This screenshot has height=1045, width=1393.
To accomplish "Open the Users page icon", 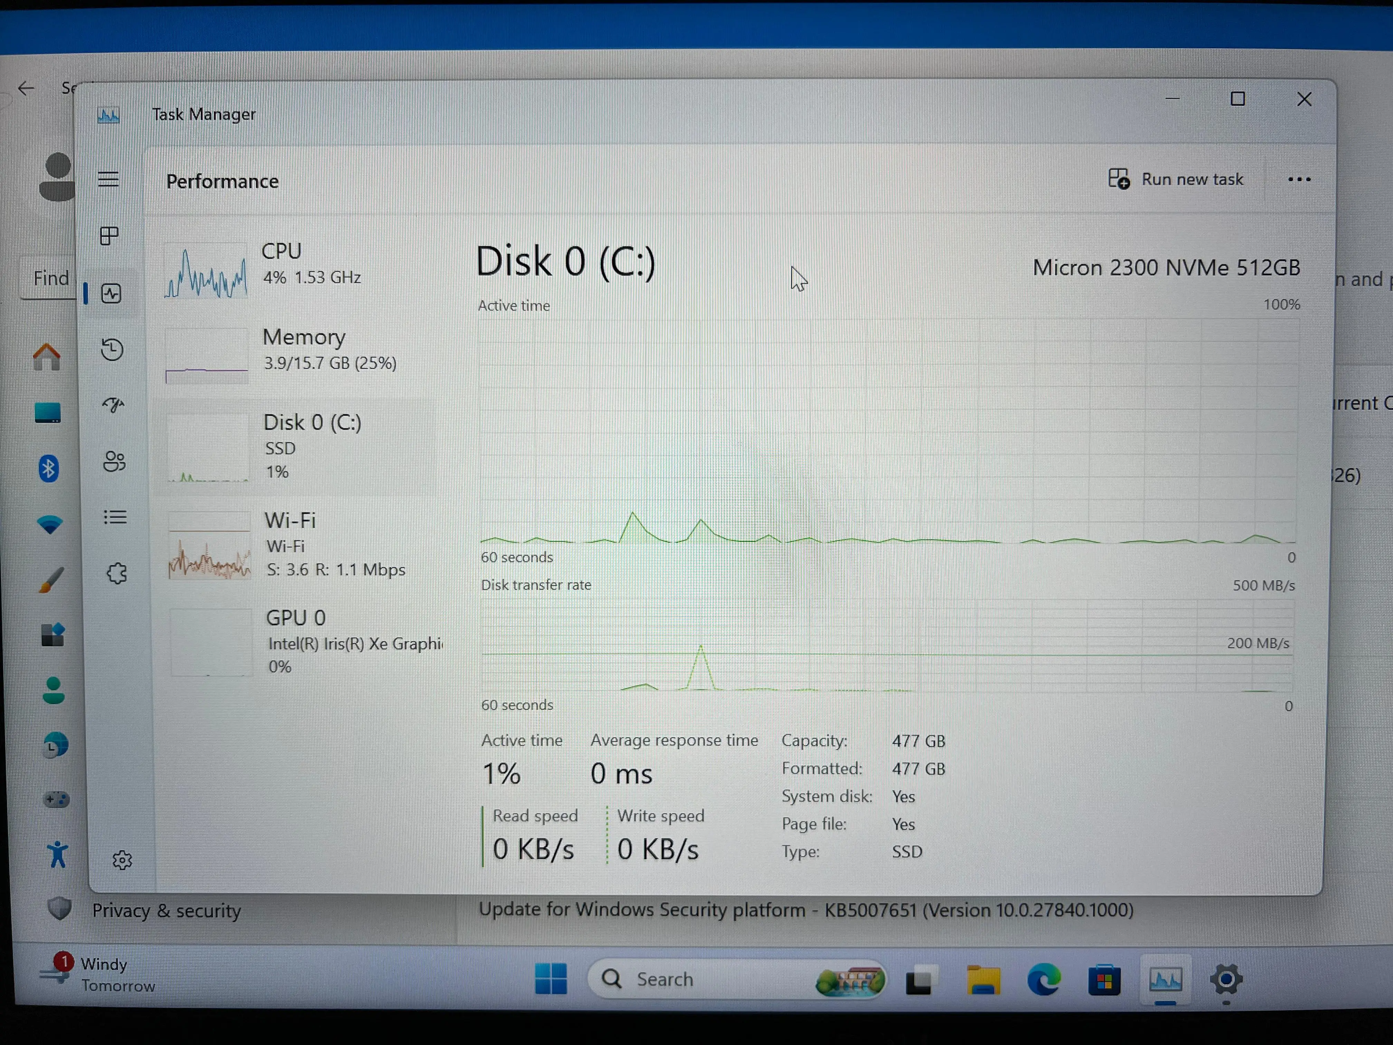I will [115, 461].
